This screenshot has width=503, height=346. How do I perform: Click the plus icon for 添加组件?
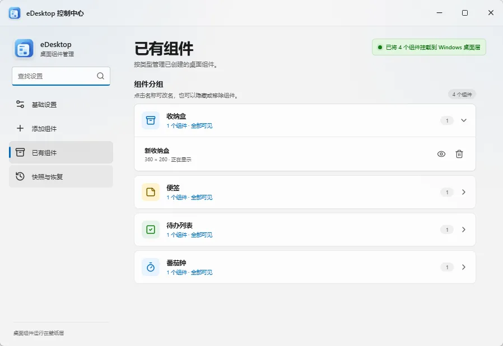click(20, 128)
